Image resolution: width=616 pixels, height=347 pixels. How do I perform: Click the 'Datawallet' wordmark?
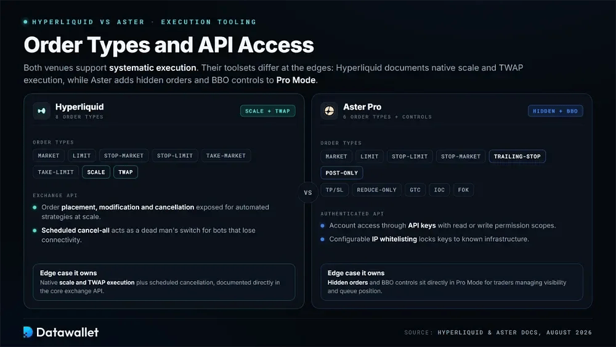pos(67,332)
